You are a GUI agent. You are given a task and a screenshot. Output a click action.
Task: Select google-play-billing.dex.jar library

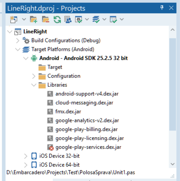click(x=87, y=129)
